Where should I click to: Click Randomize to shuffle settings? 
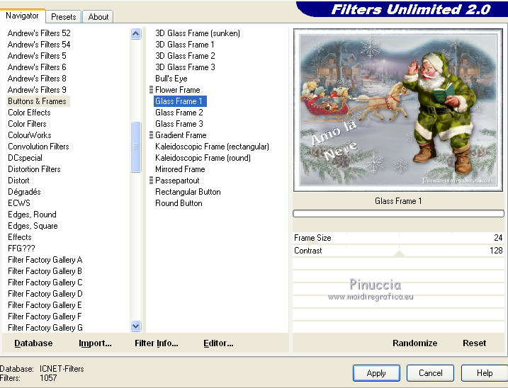tap(414, 343)
